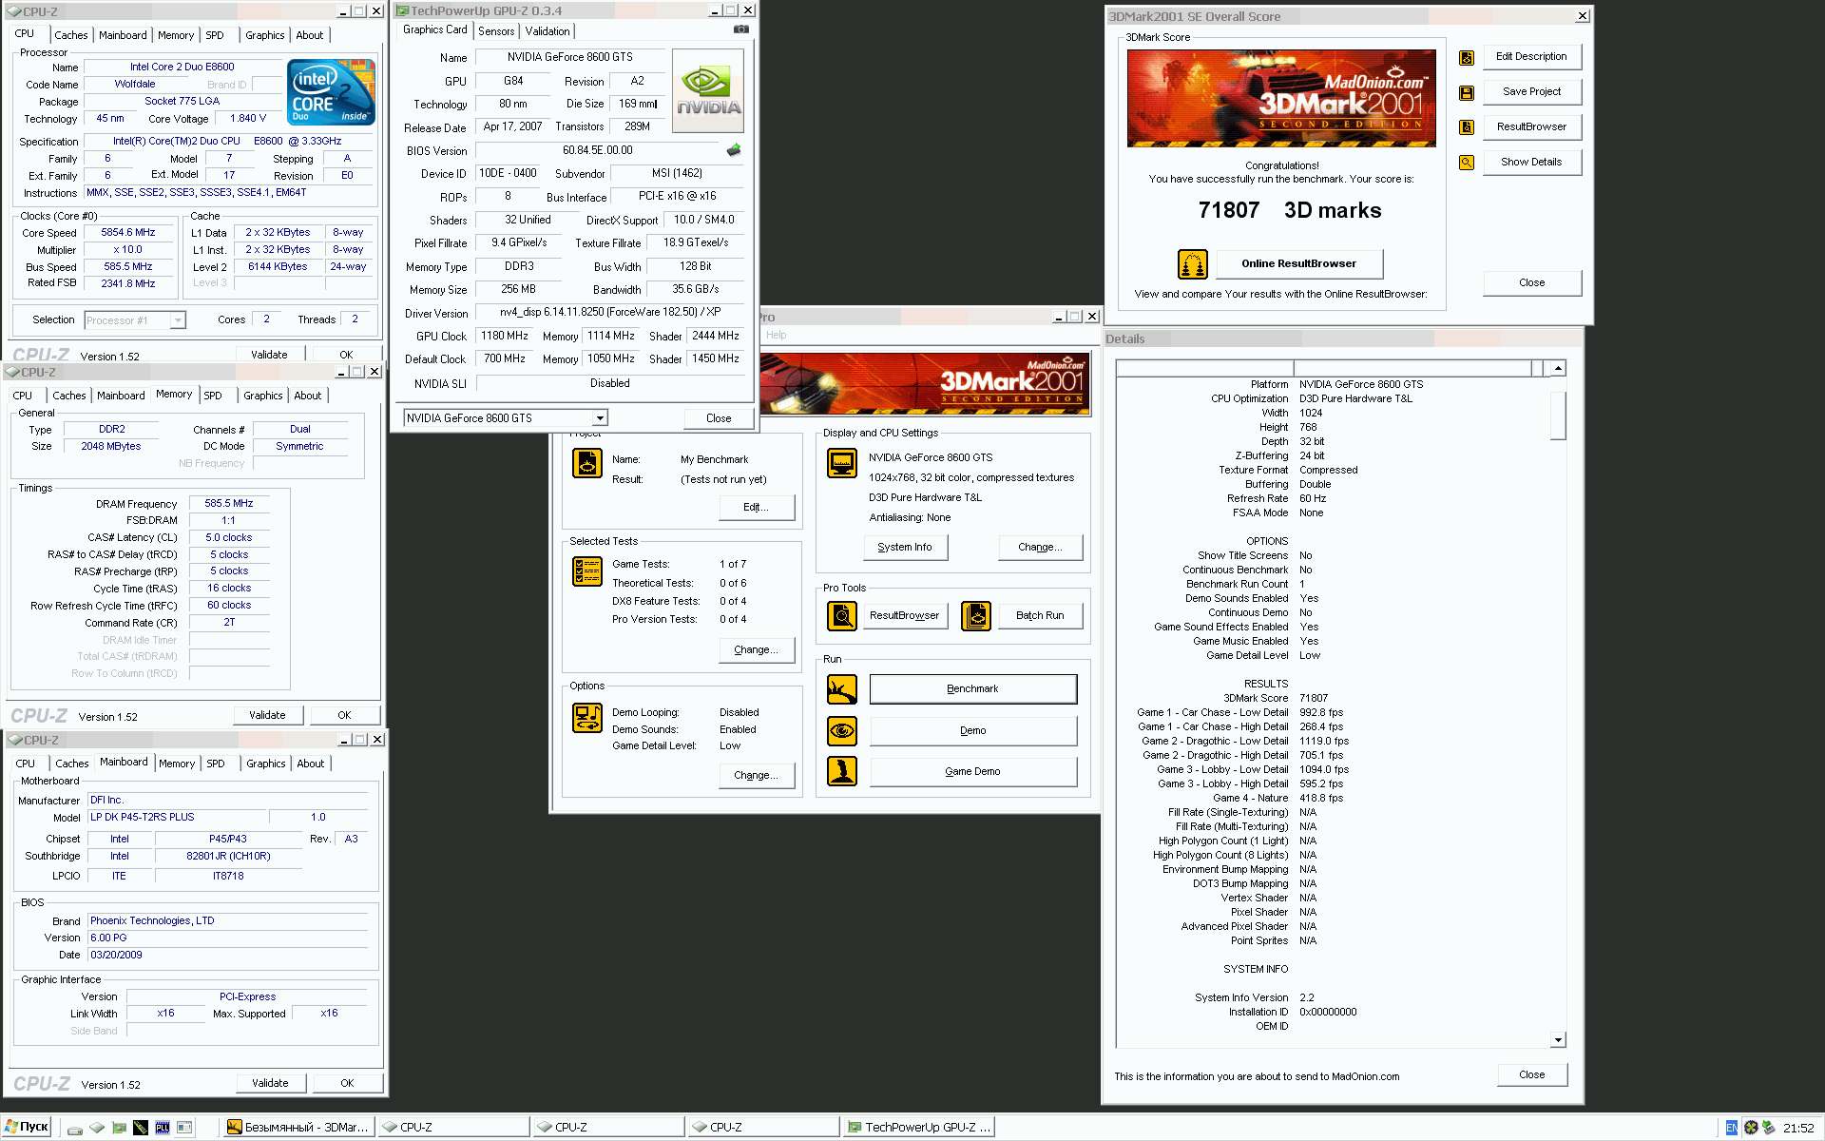Click the 3DMark2001 banner in score window
This screenshot has width=1825, height=1141.
(1281, 98)
